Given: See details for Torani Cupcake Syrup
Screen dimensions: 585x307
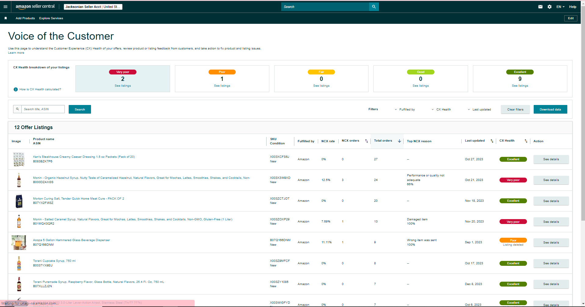Looking at the screenshot, I should pyautogui.click(x=551, y=263).
